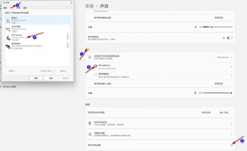This screenshot has width=247, height=151.
Task: Click 添加设备 for pairing new input device
Action: click(218, 83)
